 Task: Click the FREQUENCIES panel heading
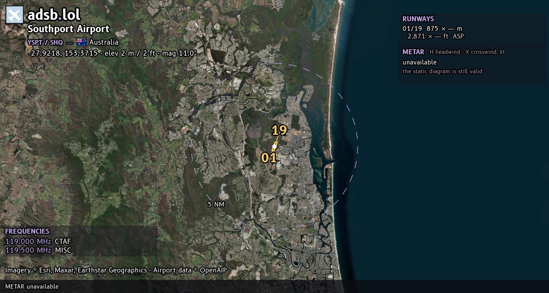[27, 231]
